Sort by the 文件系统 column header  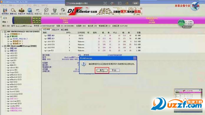pyautogui.click(x=81, y=33)
